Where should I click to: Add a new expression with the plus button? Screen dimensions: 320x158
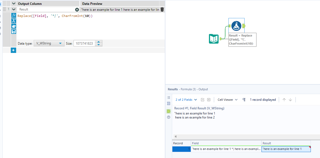point(13,50)
